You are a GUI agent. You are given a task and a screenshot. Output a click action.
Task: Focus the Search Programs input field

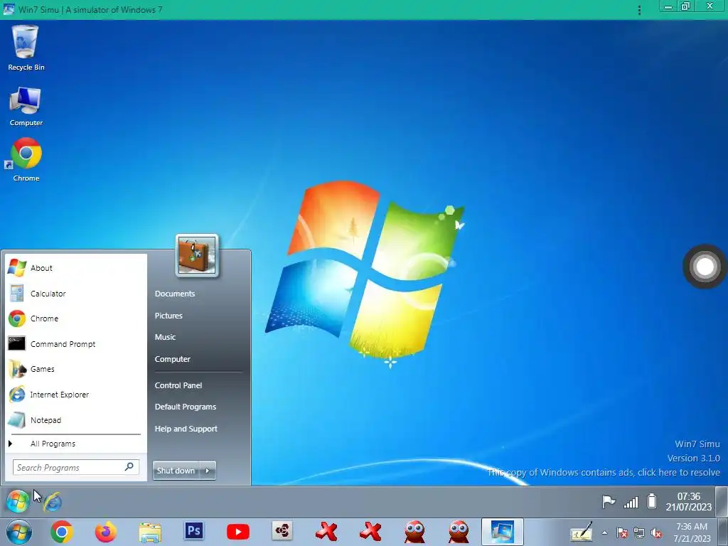[75, 468]
